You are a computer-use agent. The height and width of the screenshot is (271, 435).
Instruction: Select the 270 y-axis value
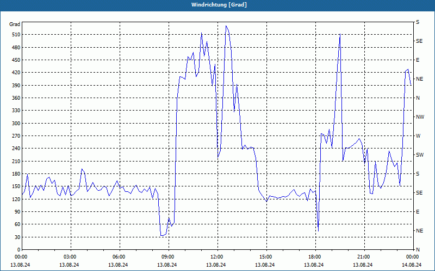tap(16, 136)
